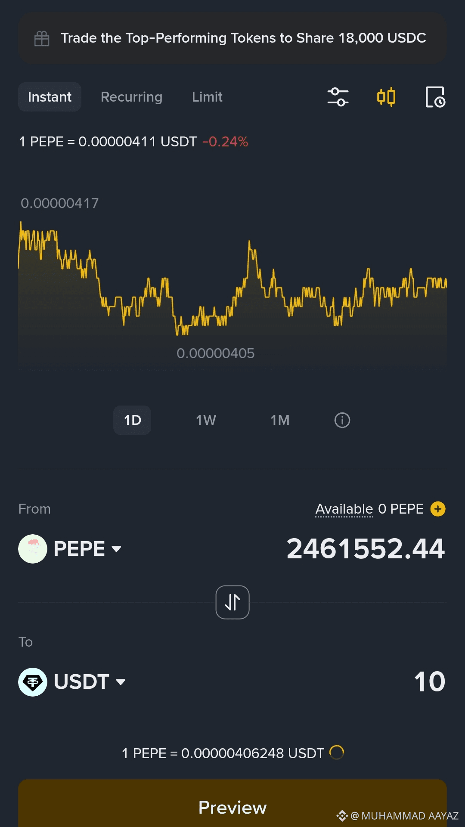Switch to the Limit tab
The height and width of the screenshot is (827, 465).
(207, 97)
